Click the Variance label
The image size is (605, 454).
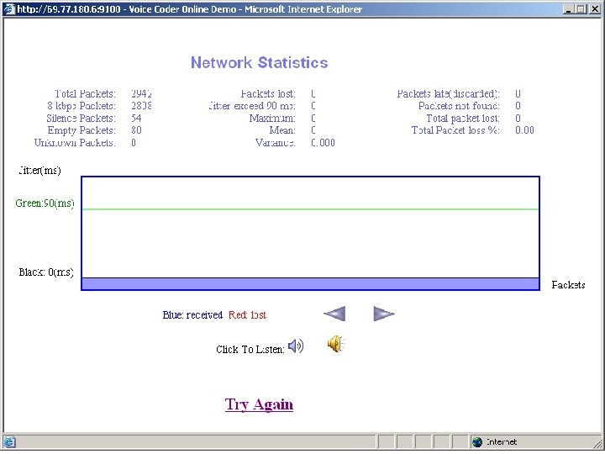click(276, 143)
